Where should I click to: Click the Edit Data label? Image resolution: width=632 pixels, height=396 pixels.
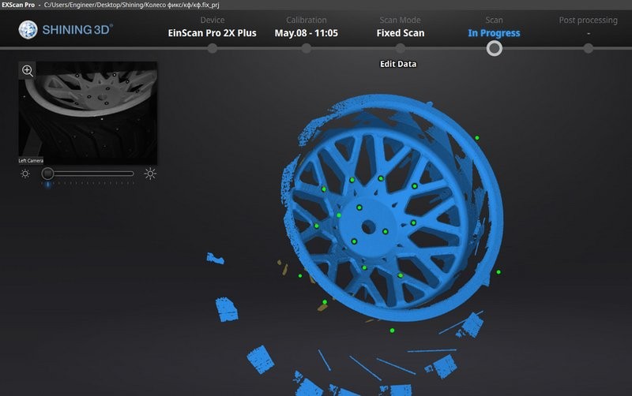pyautogui.click(x=398, y=64)
